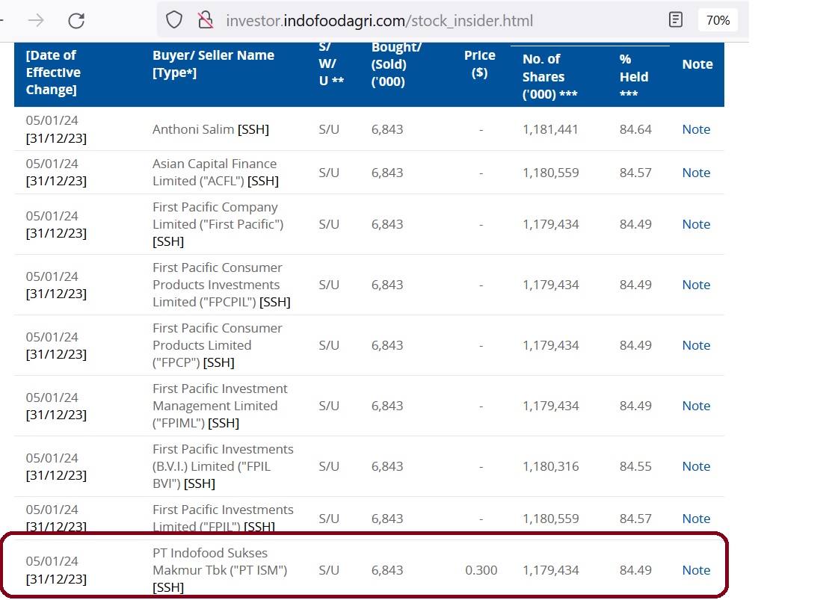Open Note for PT Indofood Sukses Makmur
Image resolution: width=832 pixels, height=600 pixels.
[695, 570]
